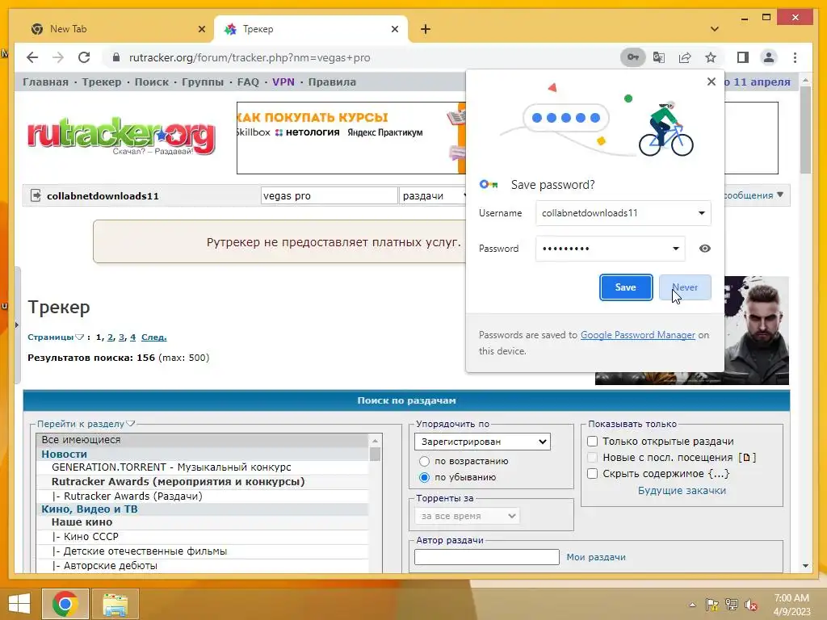Open the Поиск menu link

pos(152,82)
